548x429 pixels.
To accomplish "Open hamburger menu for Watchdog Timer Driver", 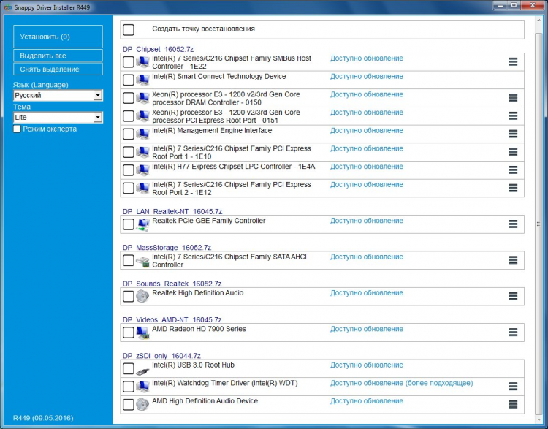I will tap(513, 387).
